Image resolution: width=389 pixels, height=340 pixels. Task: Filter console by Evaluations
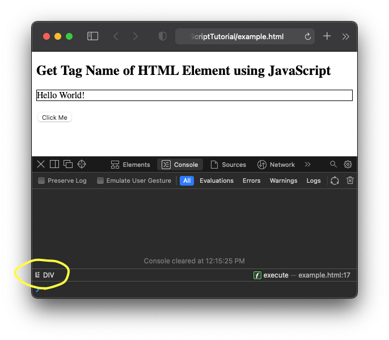pyautogui.click(x=217, y=181)
